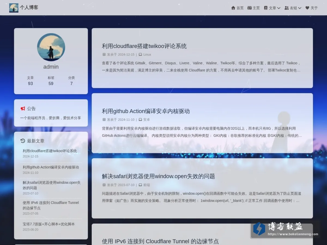Click the house icon beside 首页
The height and width of the screenshot is (245, 327).
coord(233,8)
